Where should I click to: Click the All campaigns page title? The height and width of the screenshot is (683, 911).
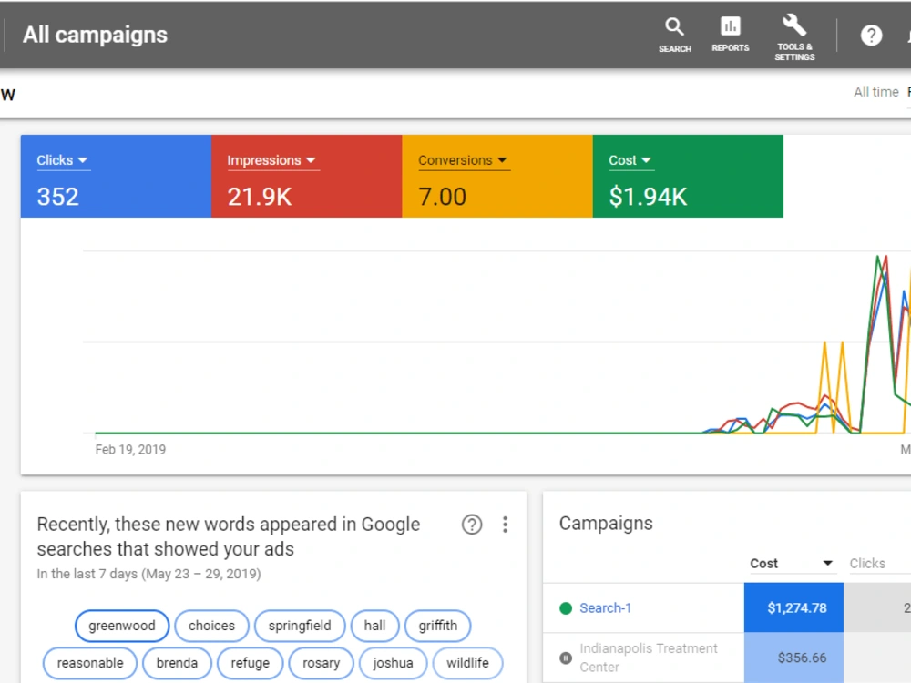coord(96,35)
